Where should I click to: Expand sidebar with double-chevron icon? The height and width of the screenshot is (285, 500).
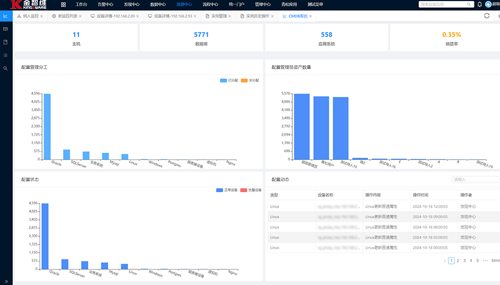[x=6, y=281]
